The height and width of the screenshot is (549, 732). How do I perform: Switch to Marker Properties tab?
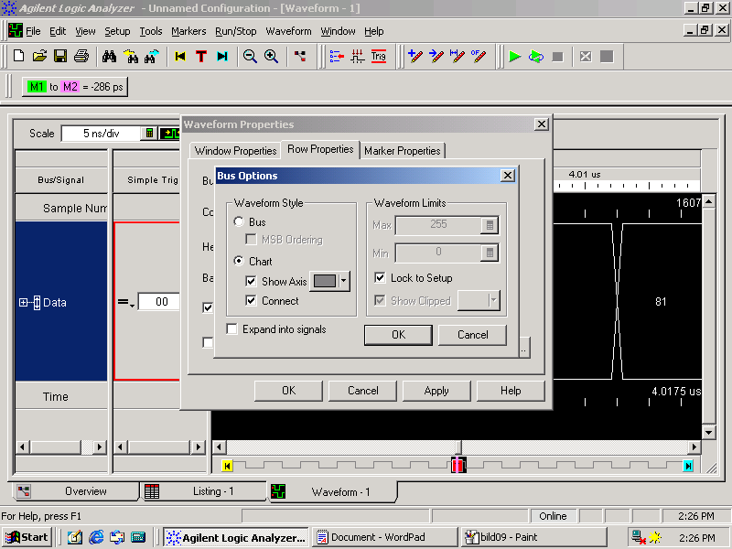click(x=402, y=151)
